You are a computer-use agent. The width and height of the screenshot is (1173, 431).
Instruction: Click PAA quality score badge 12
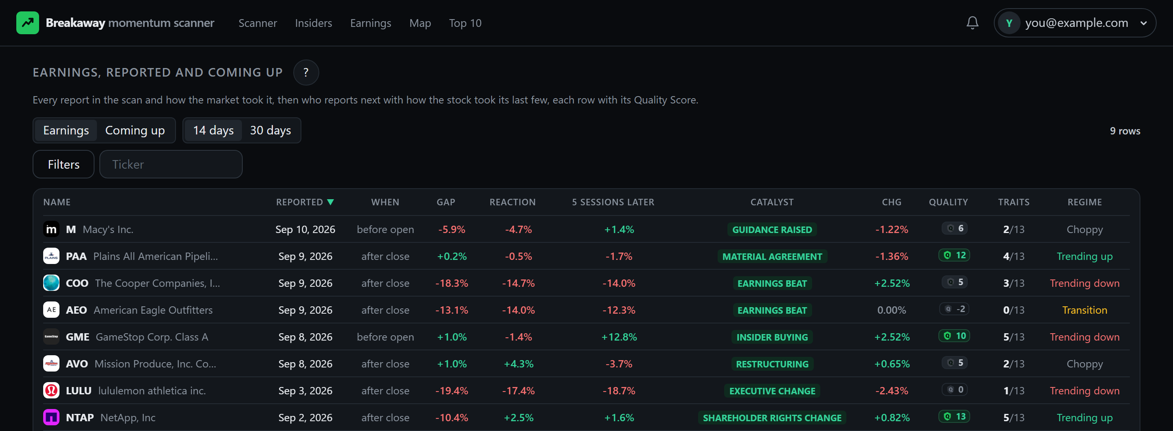[x=954, y=255]
